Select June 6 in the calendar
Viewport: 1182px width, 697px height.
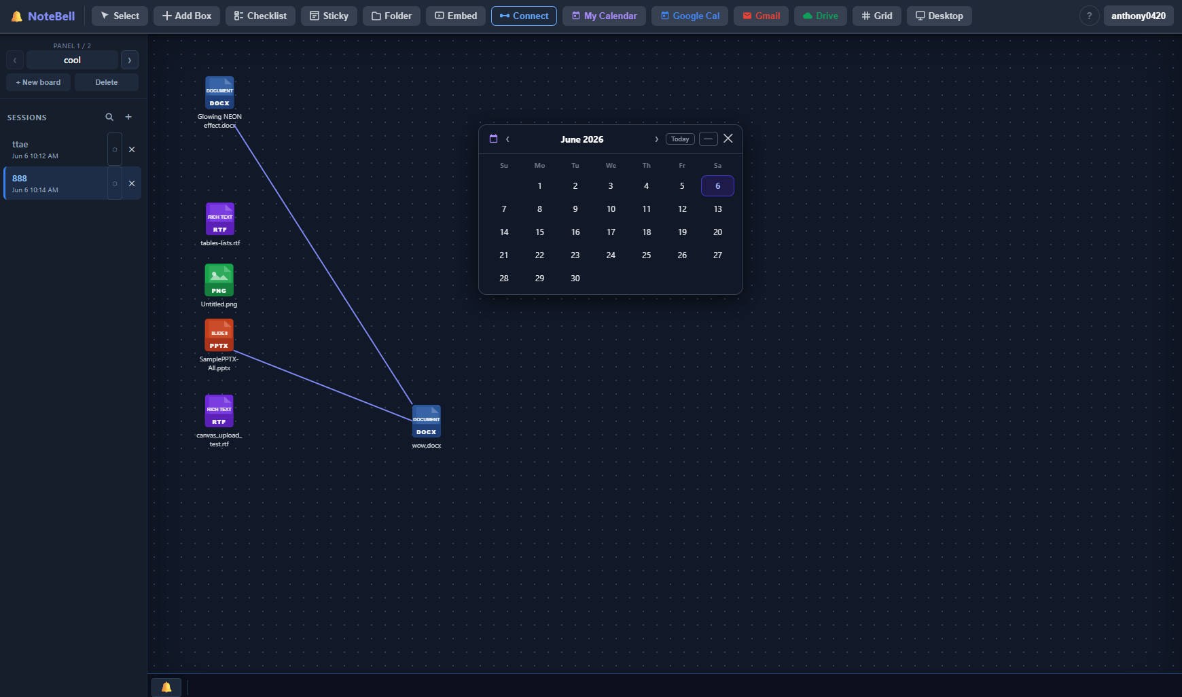[717, 186]
